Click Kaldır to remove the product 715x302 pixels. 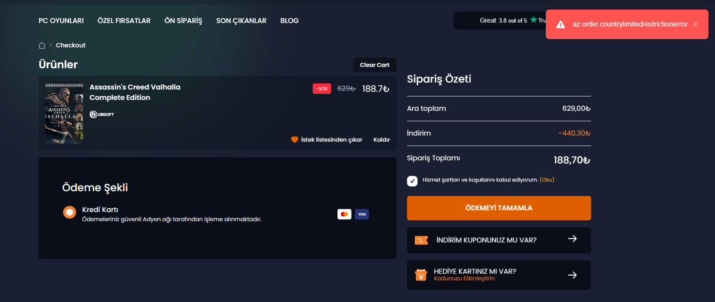tap(382, 139)
